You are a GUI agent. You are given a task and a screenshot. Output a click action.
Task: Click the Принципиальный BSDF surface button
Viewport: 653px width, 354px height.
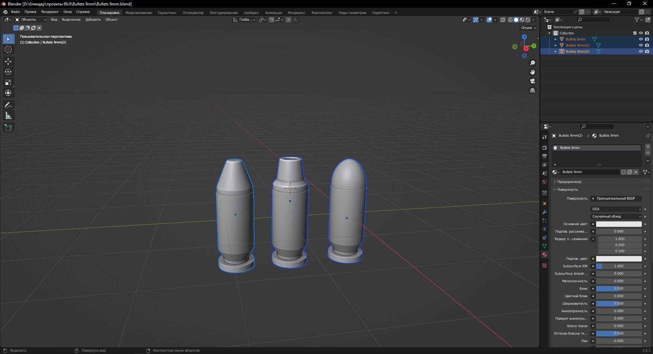(x=617, y=198)
